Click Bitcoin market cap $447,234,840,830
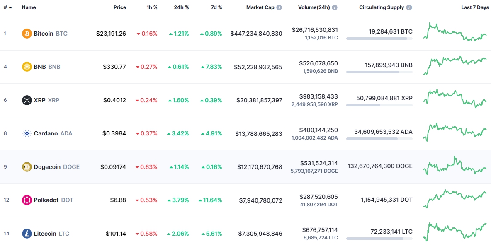Viewport: 491px width, 246px height. 256,34
